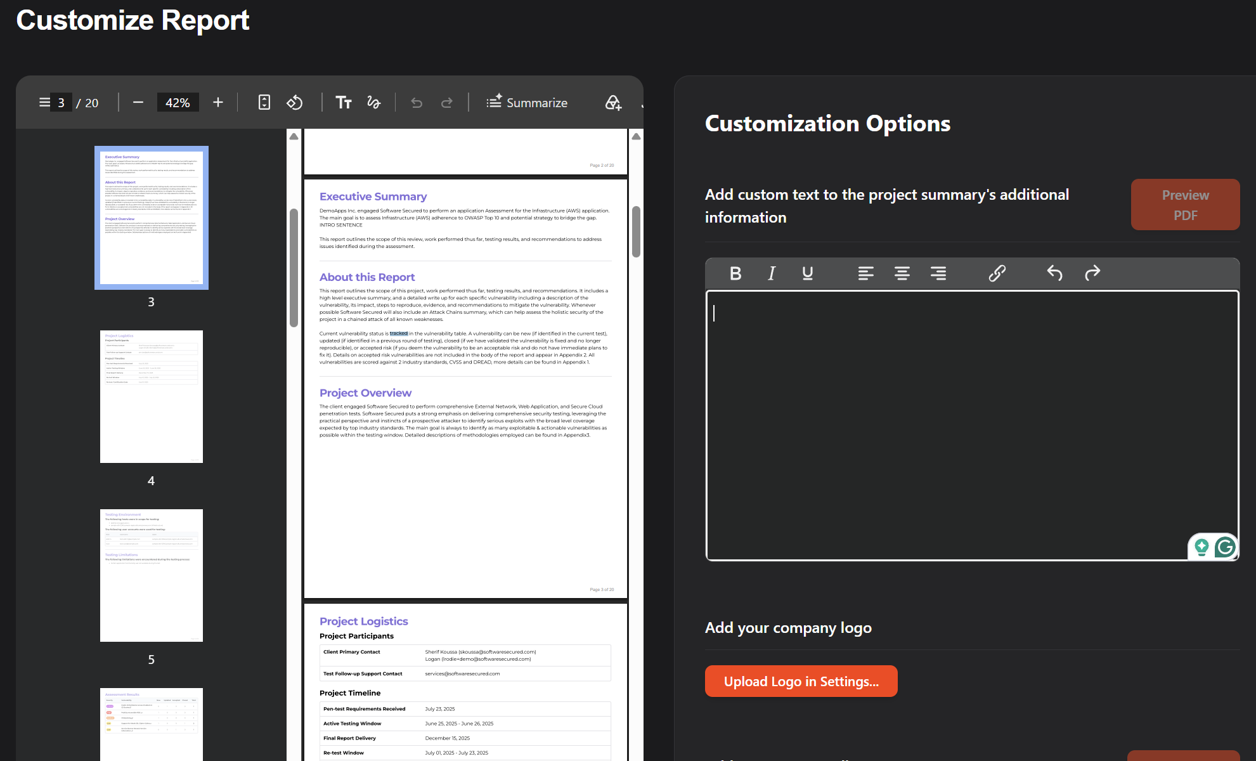This screenshot has width=1256, height=761.
Task: Click the About this Report heading
Action: 367,277
